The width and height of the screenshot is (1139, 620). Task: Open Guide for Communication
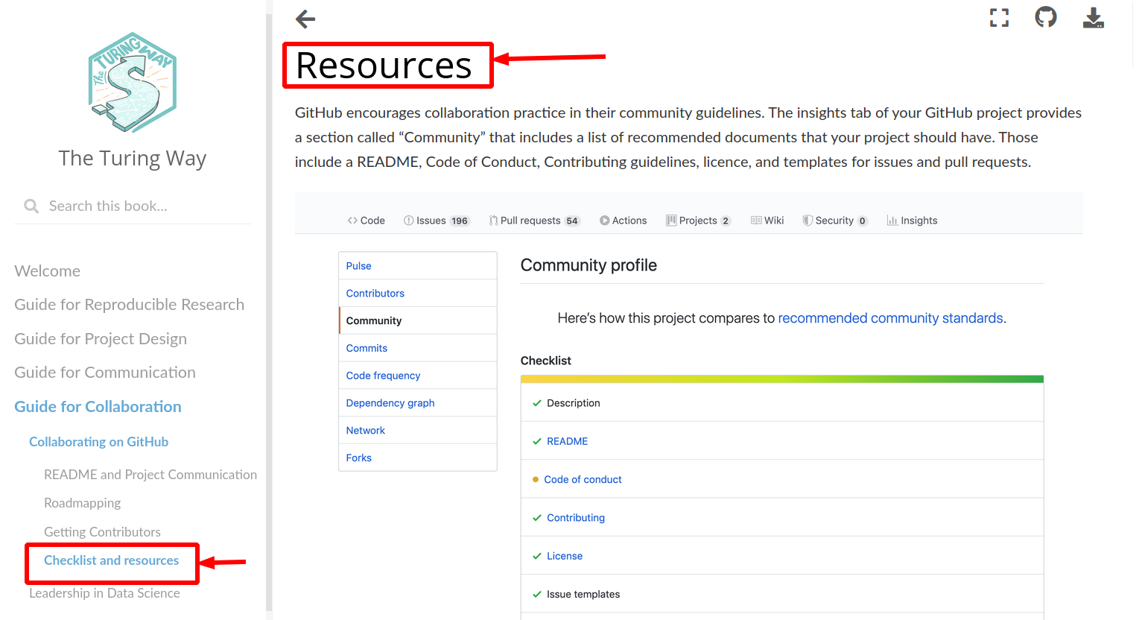click(x=105, y=373)
